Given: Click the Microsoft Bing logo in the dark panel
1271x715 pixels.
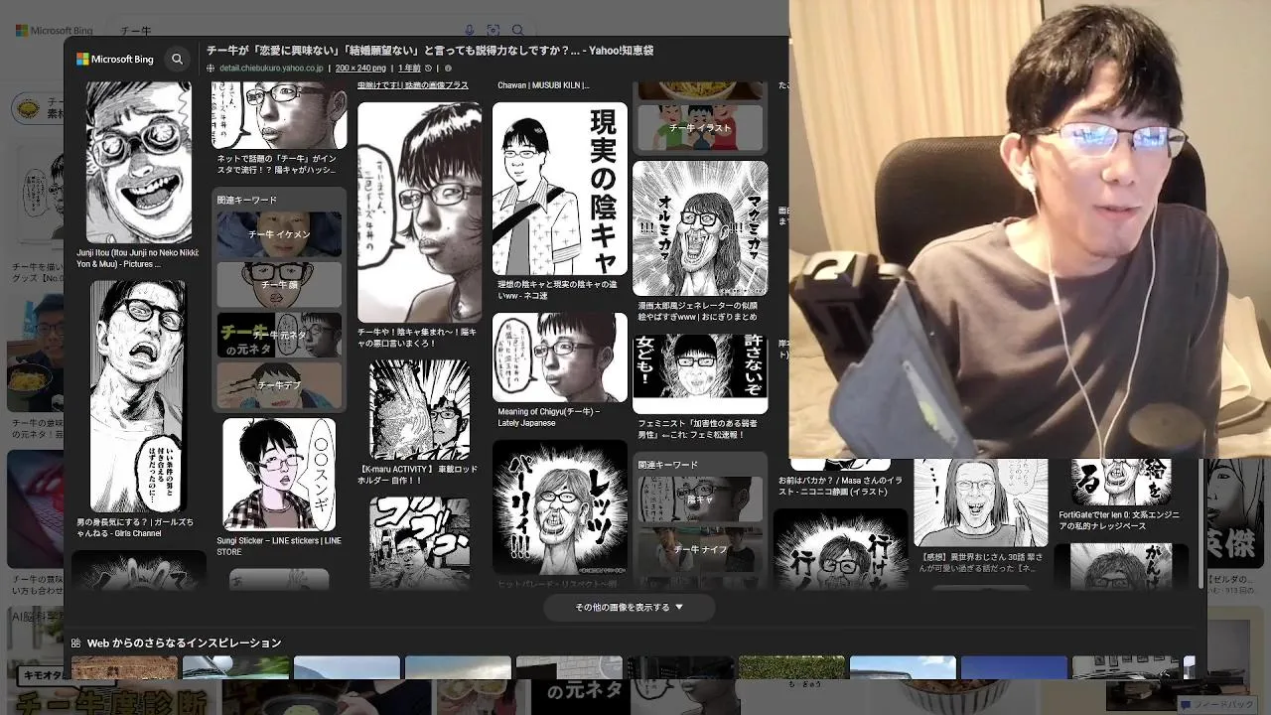Looking at the screenshot, I should click(115, 60).
